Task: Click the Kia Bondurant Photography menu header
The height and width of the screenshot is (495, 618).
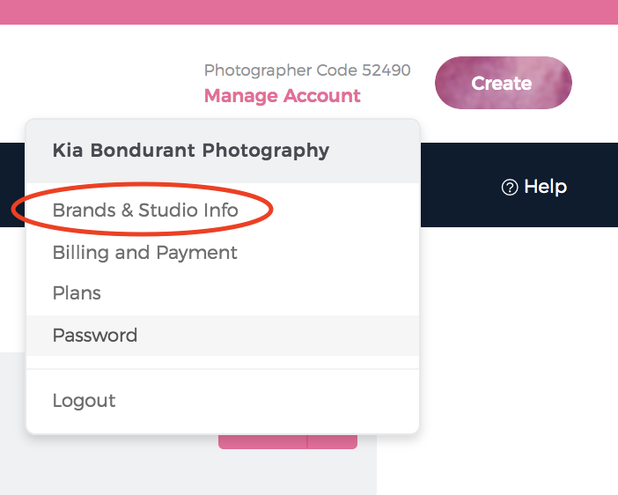Action: click(191, 150)
